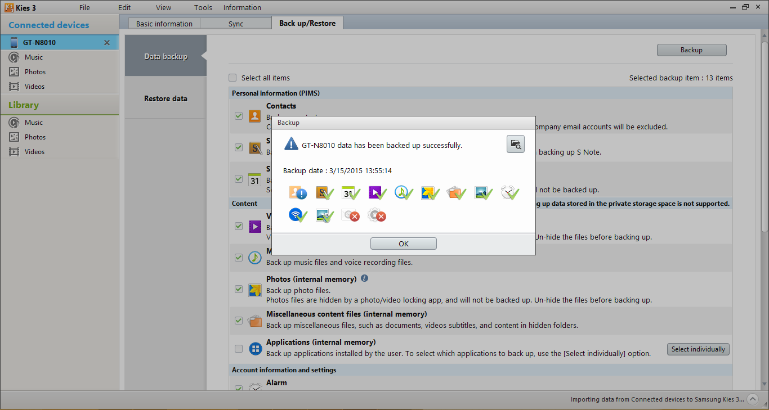The height and width of the screenshot is (410, 769).
Task: Click the alarm clock result icon in dialog
Action: 510,193
